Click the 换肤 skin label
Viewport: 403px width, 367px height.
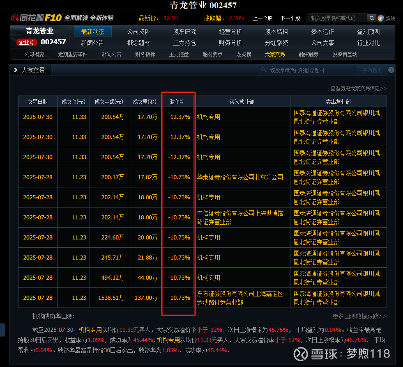pyautogui.click(x=390, y=18)
